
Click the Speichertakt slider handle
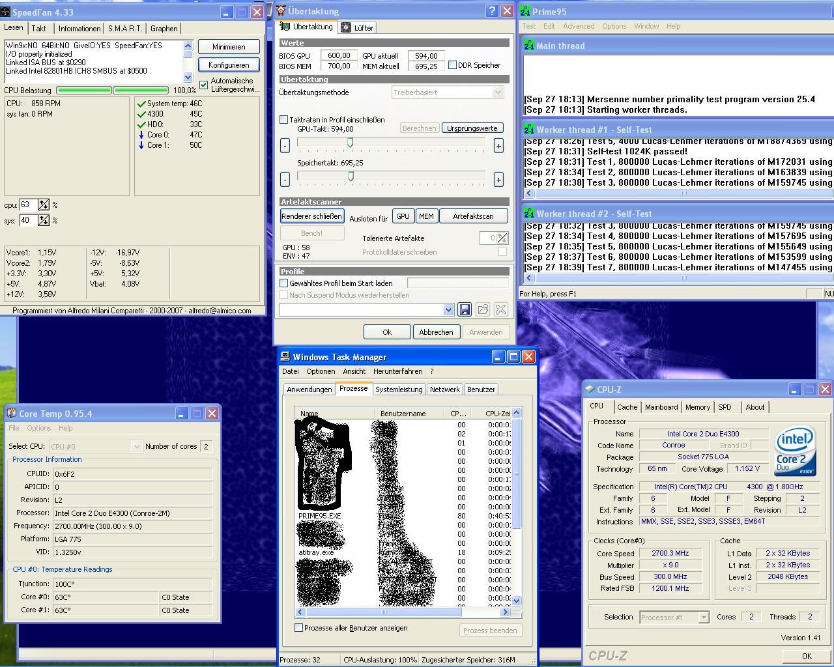[x=351, y=176]
